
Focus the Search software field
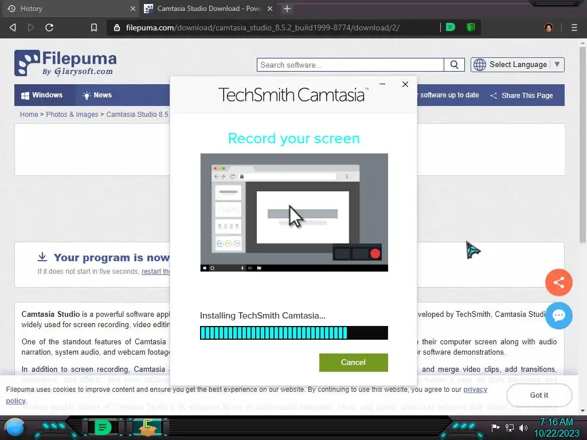pos(350,65)
